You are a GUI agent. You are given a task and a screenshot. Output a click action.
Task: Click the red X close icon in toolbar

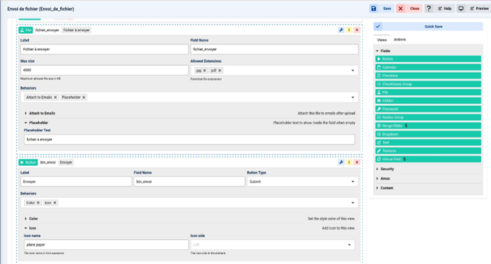coord(401,8)
